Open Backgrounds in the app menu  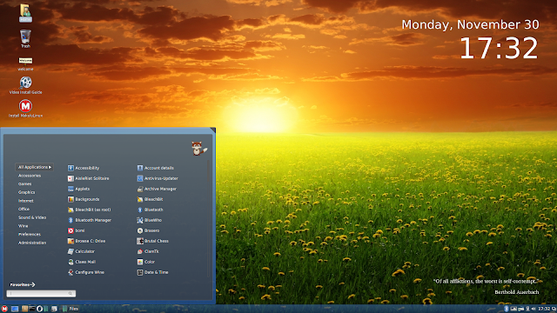pyautogui.click(x=84, y=199)
